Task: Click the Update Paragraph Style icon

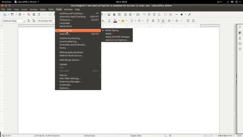Action: point(29,21)
